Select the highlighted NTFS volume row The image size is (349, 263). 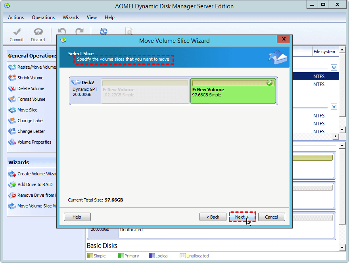(x=316, y=76)
